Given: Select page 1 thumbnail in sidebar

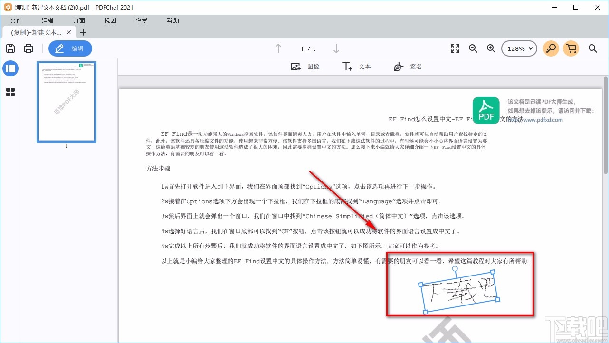Looking at the screenshot, I should coord(66,102).
